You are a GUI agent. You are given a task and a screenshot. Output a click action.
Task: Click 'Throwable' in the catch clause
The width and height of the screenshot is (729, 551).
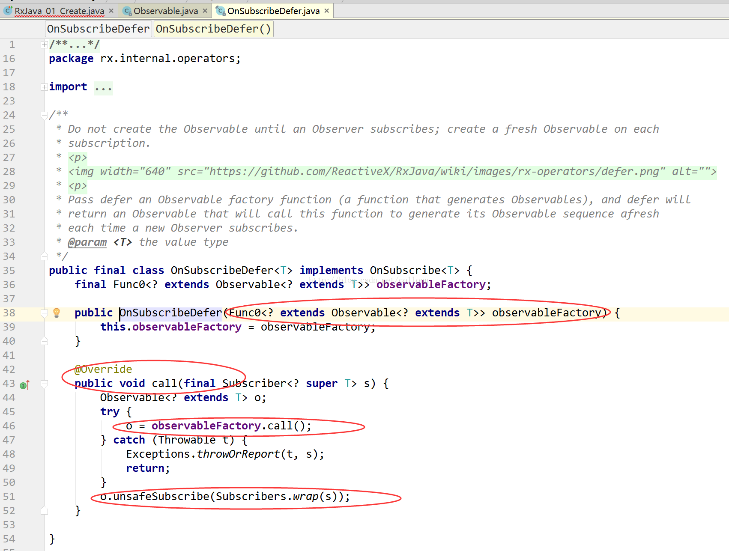187,440
